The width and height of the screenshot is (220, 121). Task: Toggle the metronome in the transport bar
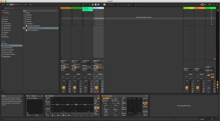pyautogui.click(x=25, y=5)
